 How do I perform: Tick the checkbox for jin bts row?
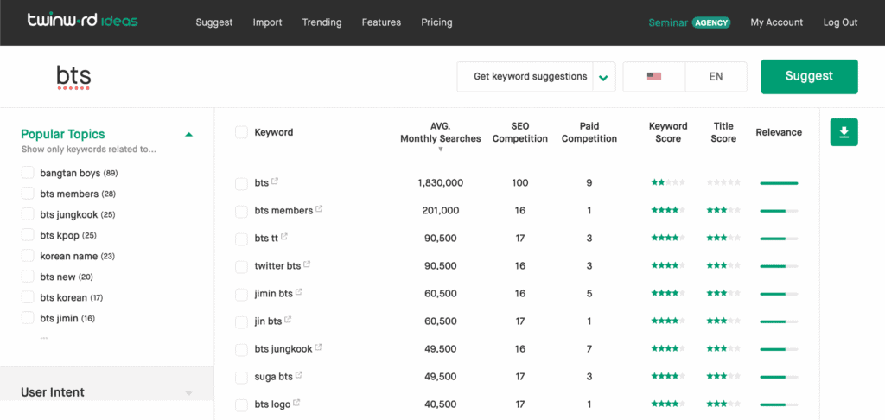click(x=242, y=321)
